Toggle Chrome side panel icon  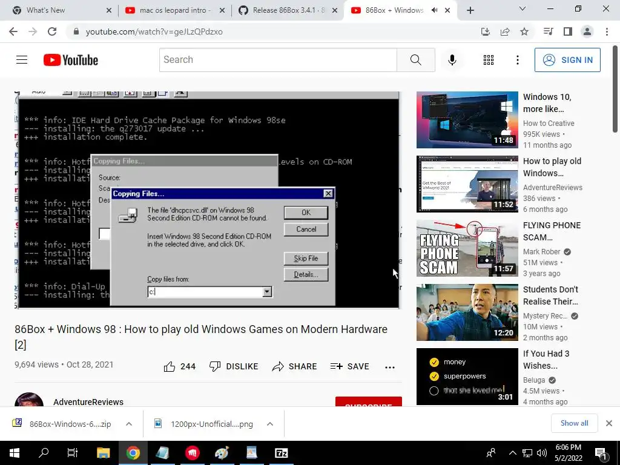568,31
